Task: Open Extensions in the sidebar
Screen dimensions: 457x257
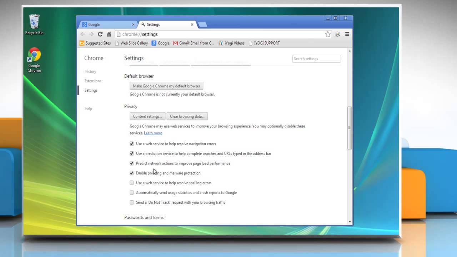Action: tap(93, 81)
